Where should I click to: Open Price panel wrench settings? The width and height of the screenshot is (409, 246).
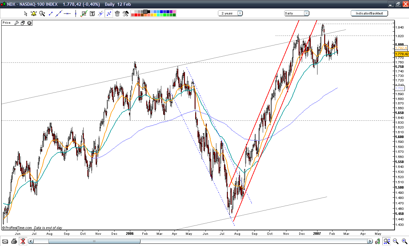(16, 23)
